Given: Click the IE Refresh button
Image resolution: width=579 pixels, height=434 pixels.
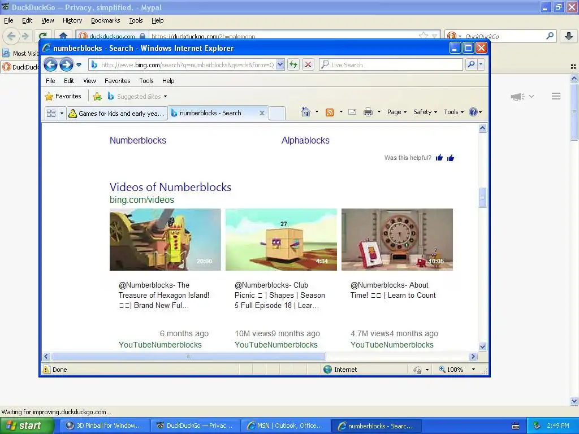Looking at the screenshot, I should [293, 65].
